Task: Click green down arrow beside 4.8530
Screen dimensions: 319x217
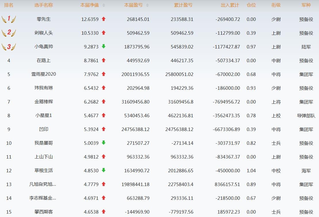Action: click(104, 170)
